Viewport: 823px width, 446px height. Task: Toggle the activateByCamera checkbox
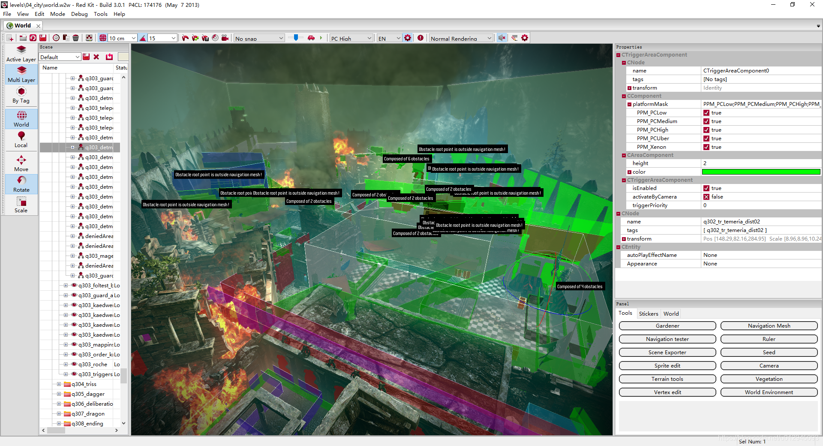pos(706,197)
